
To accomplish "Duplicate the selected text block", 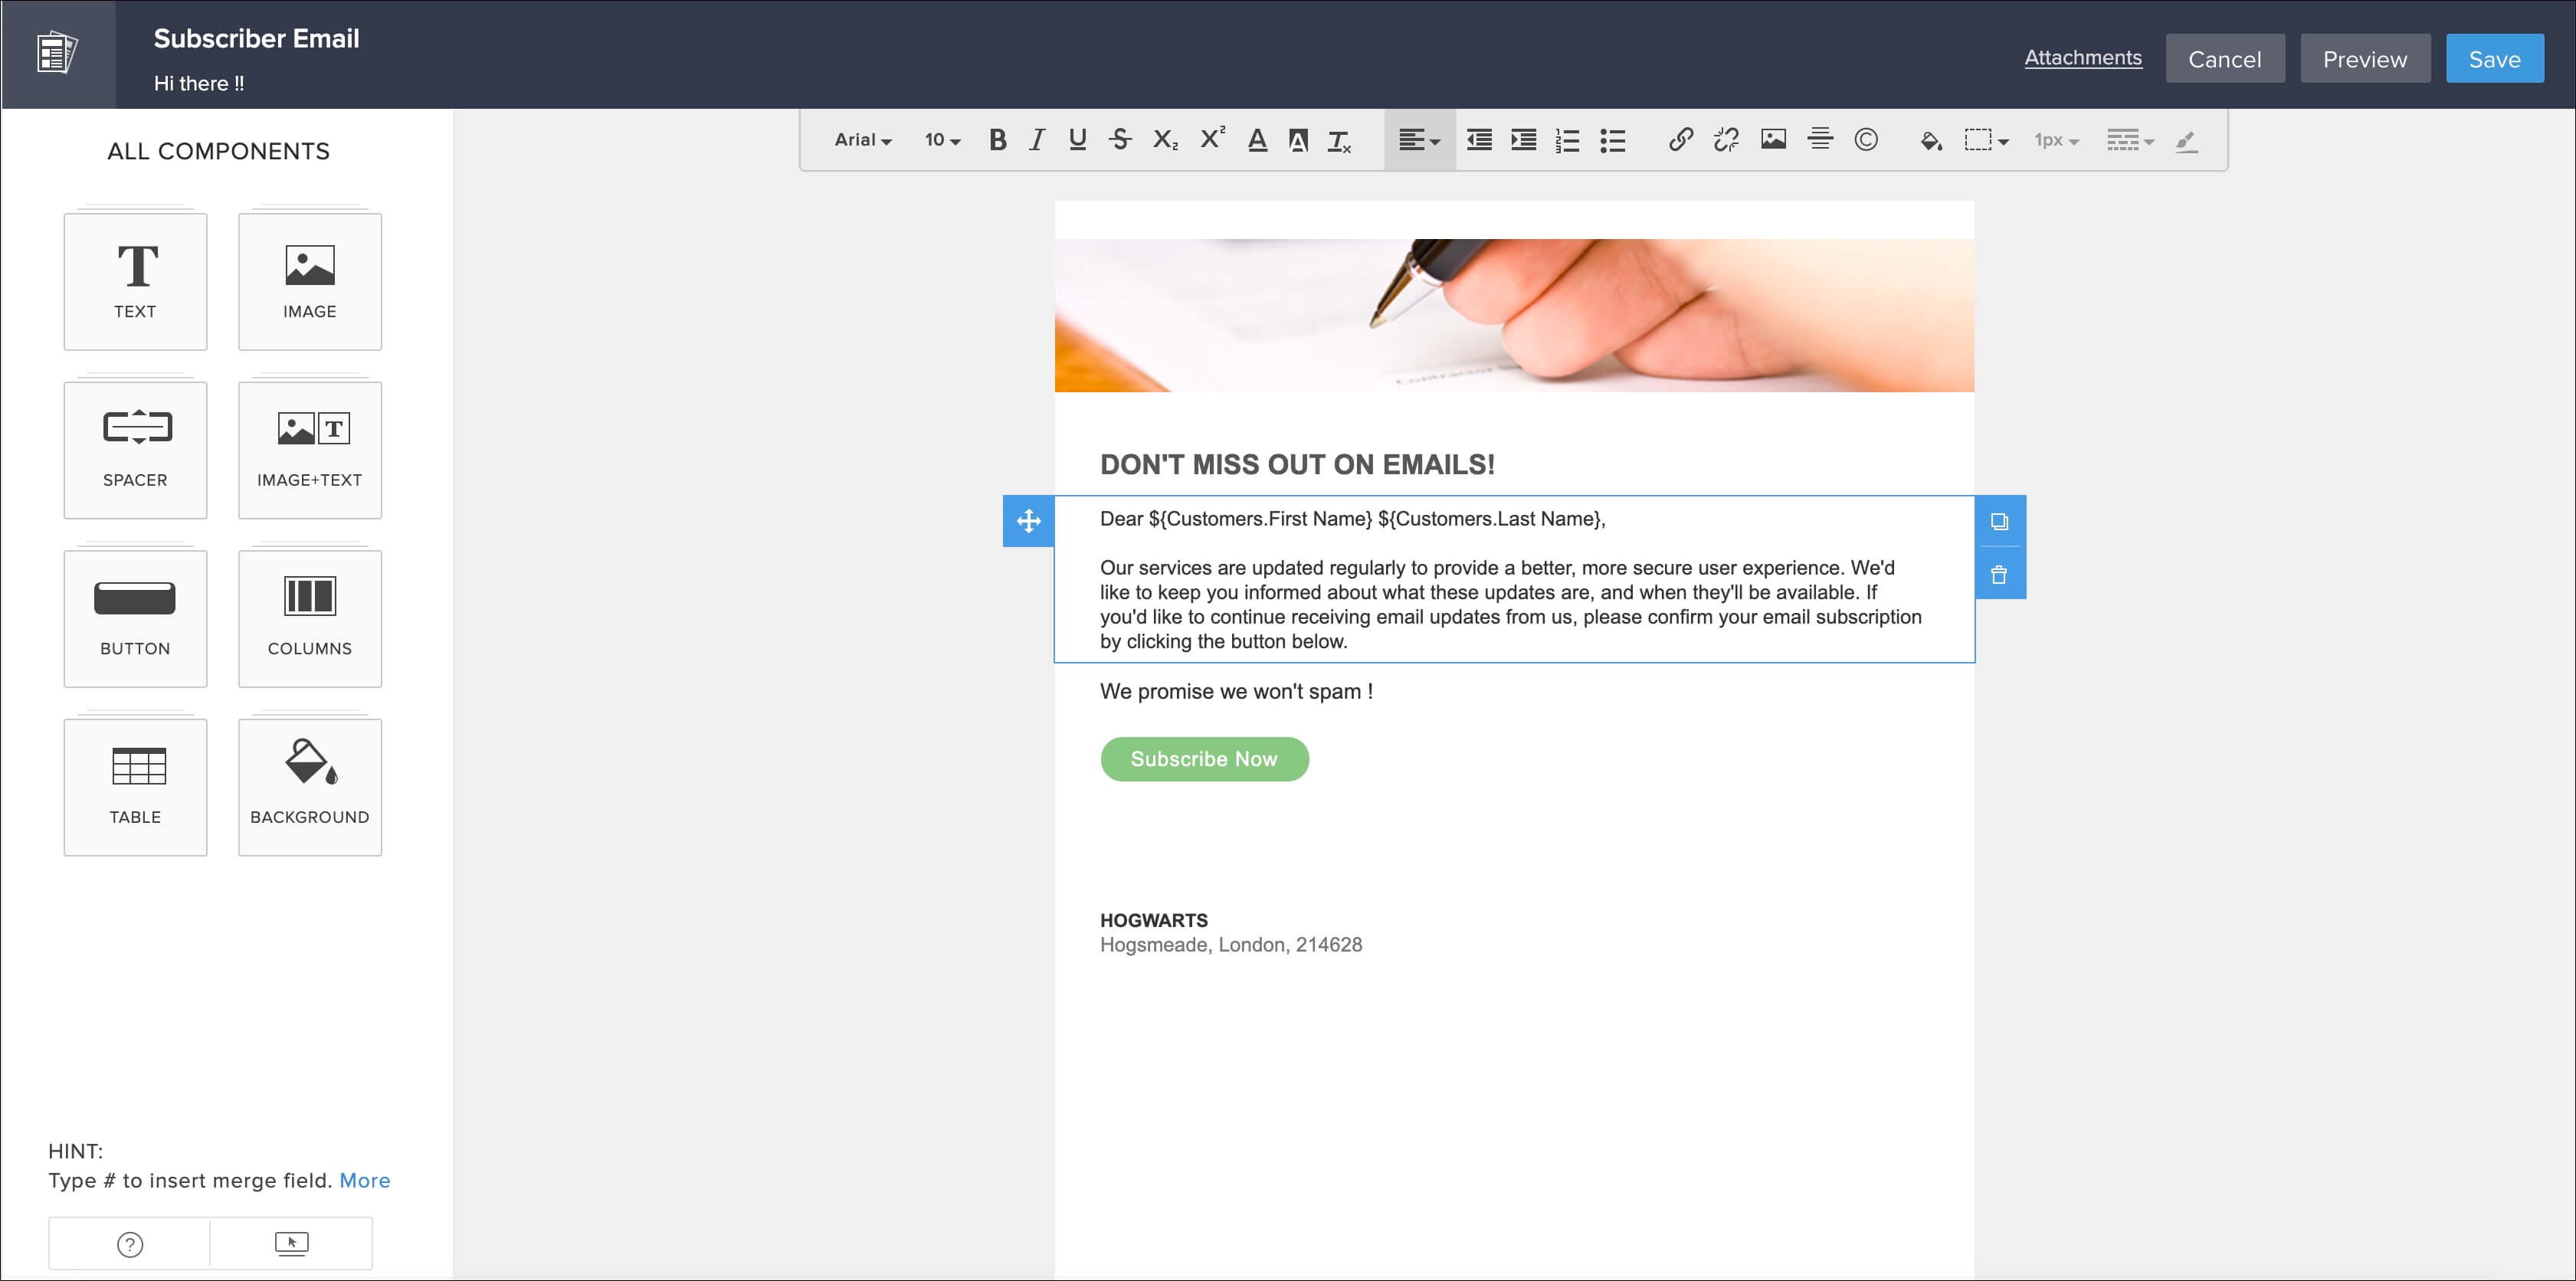I will [1999, 522].
